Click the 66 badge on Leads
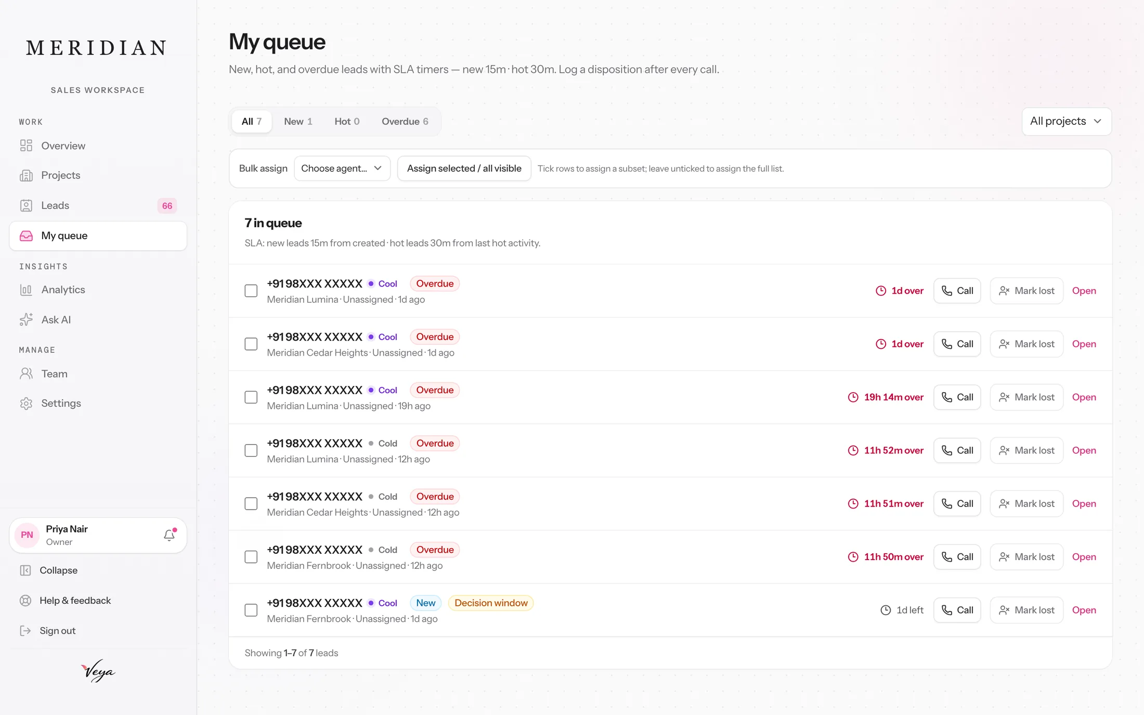 167,205
